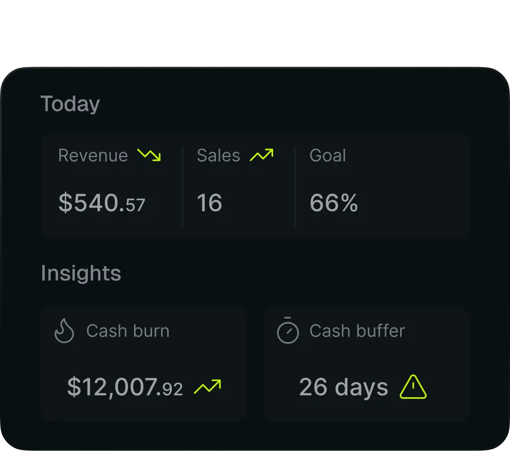Click the Revenue downward trend arrow icon

point(149,155)
